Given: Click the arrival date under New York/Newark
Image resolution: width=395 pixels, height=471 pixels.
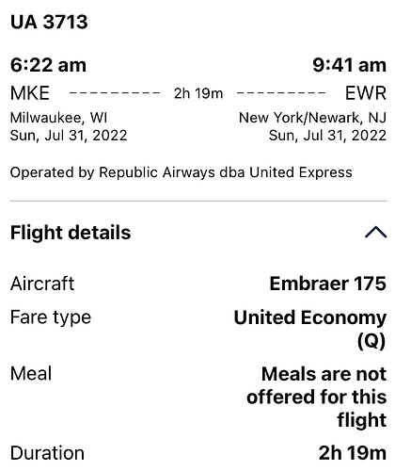Looking at the screenshot, I should click(327, 136).
